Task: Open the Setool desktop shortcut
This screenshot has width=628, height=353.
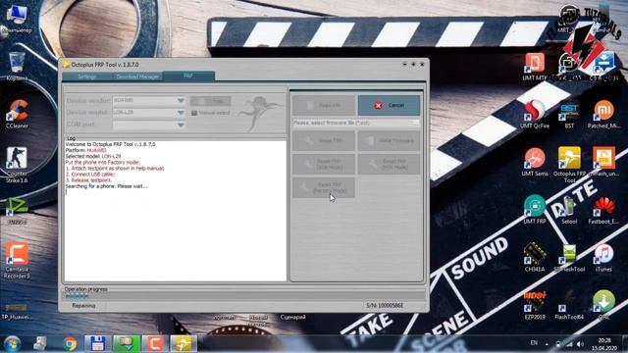Action: [x=569, y=210]
